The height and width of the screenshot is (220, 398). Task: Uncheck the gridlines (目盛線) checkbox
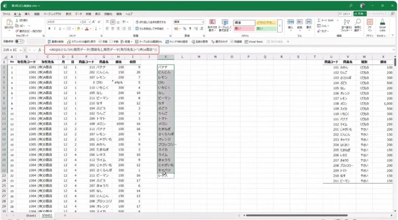232,42
